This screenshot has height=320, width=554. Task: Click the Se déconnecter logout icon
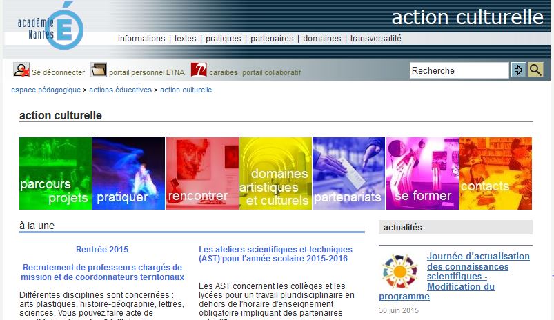coord(21,70)
